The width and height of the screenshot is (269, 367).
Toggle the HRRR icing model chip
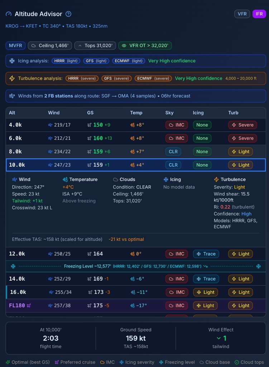pyautogui.click(x=66, y=61)
